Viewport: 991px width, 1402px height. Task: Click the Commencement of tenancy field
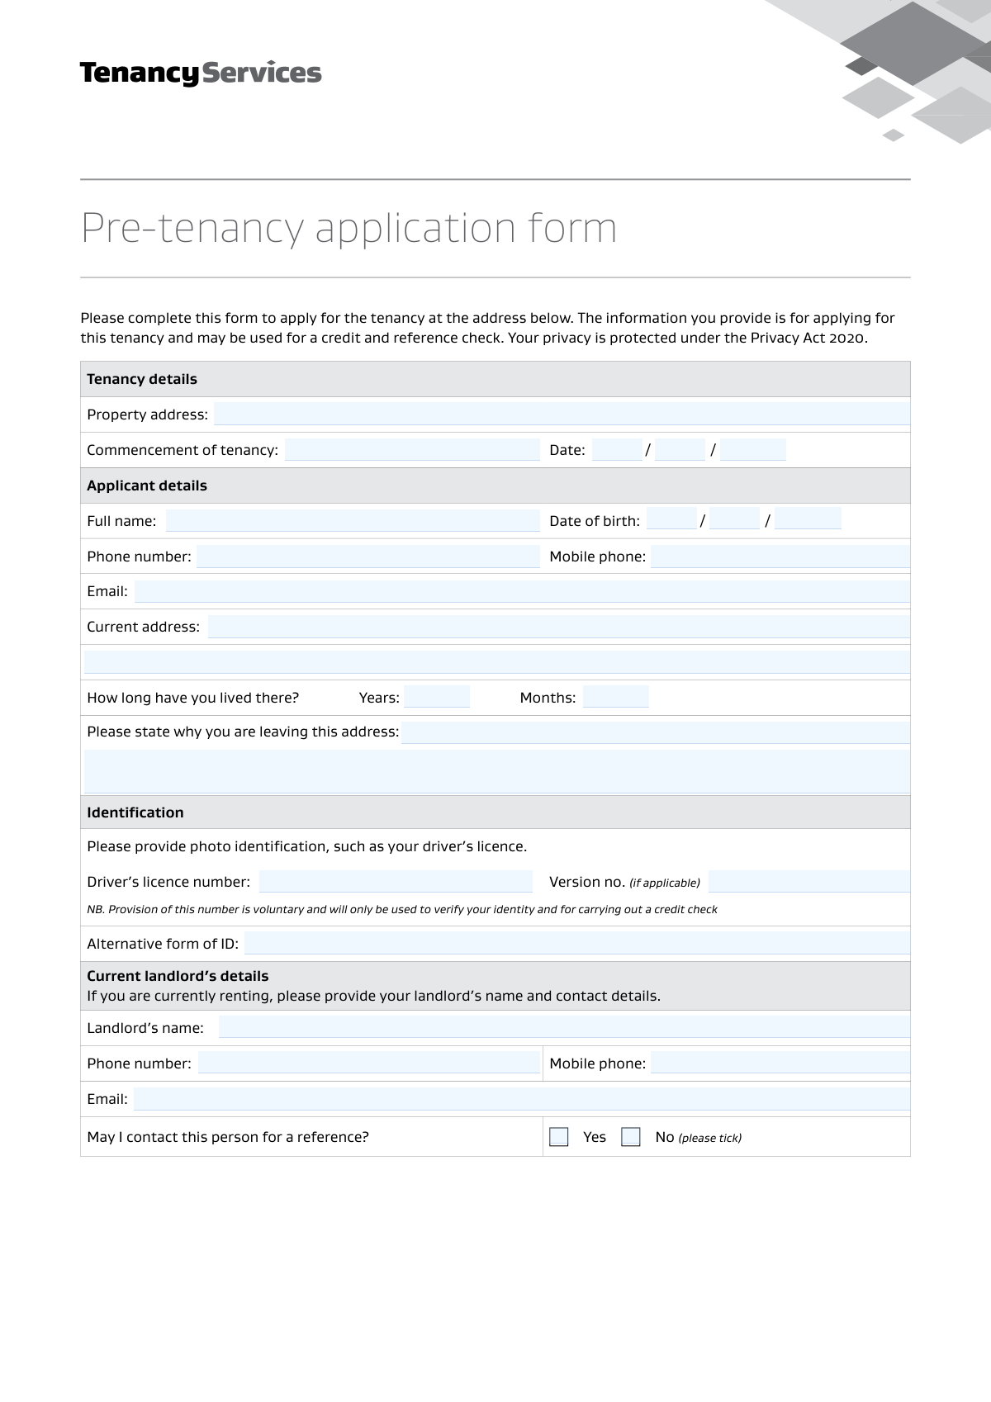pyautogui.click(x=412, y=450)
